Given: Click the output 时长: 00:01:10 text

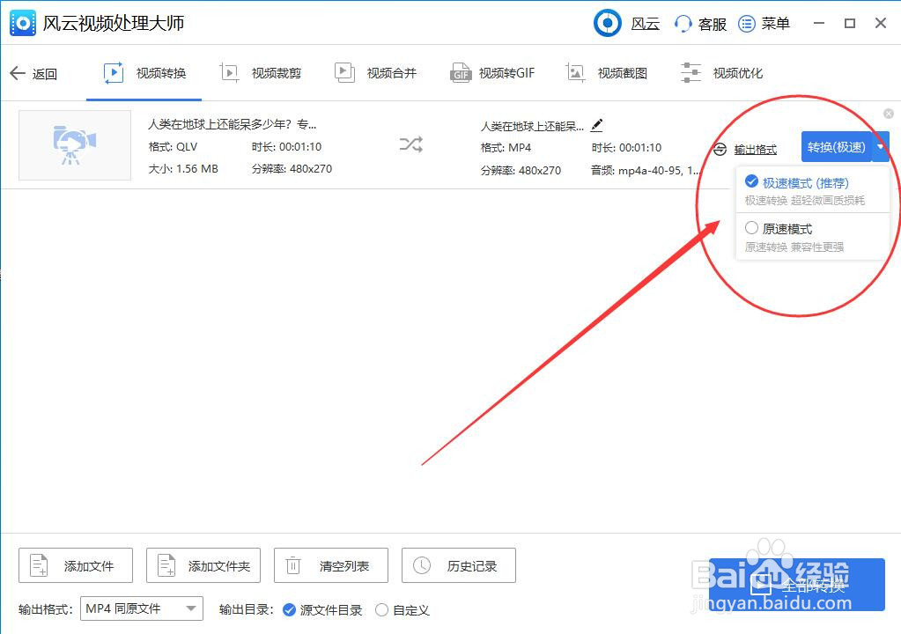Looking at the screenshot, I should (626, 148).
